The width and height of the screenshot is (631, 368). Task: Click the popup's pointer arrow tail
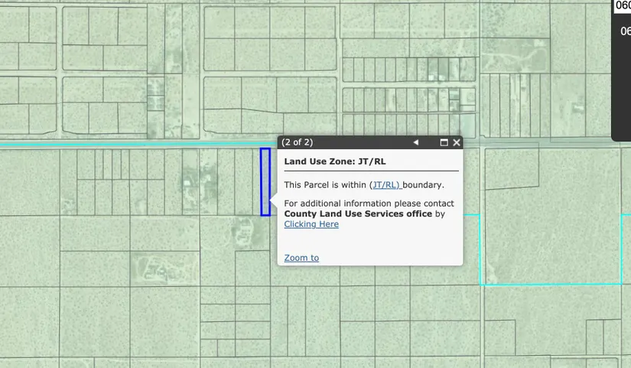[x=274, y=200]
